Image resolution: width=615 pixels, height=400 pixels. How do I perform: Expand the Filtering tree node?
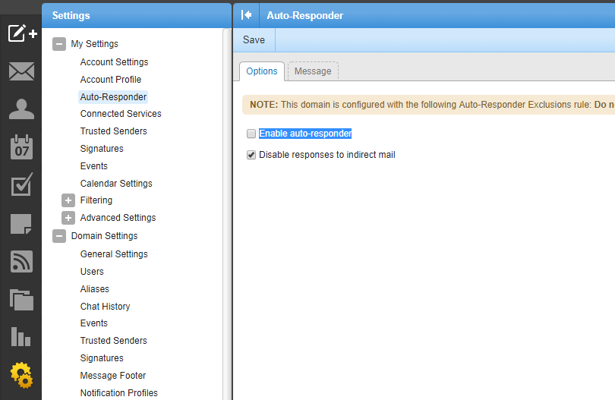(68, 200)
